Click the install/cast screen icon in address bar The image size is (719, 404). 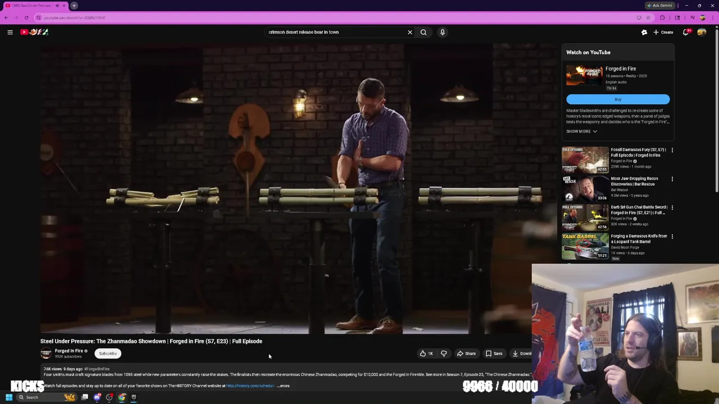[639, 17]
